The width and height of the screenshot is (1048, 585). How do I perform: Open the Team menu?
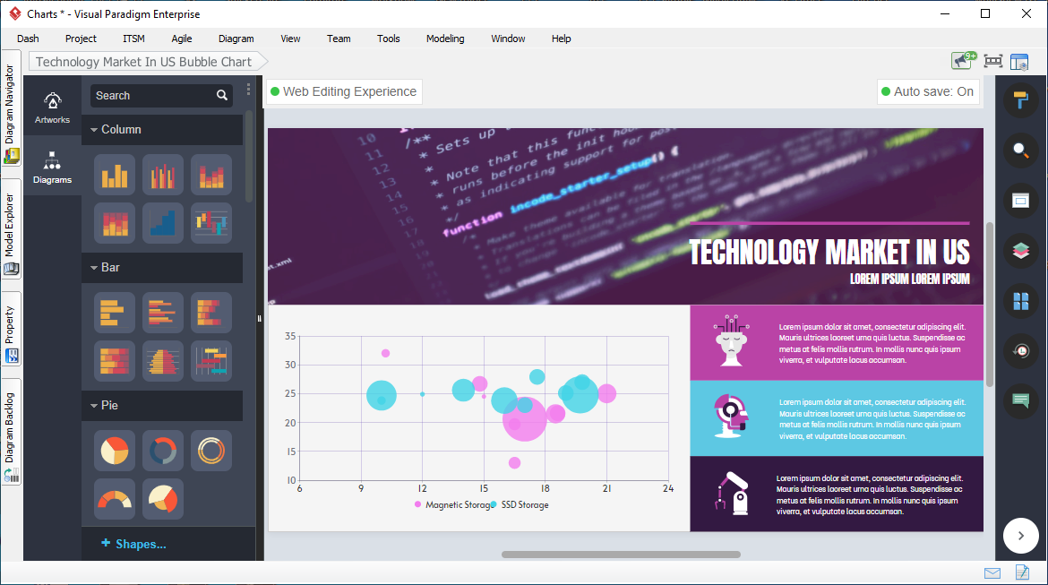pyautogui.click(x=339, y=39)
